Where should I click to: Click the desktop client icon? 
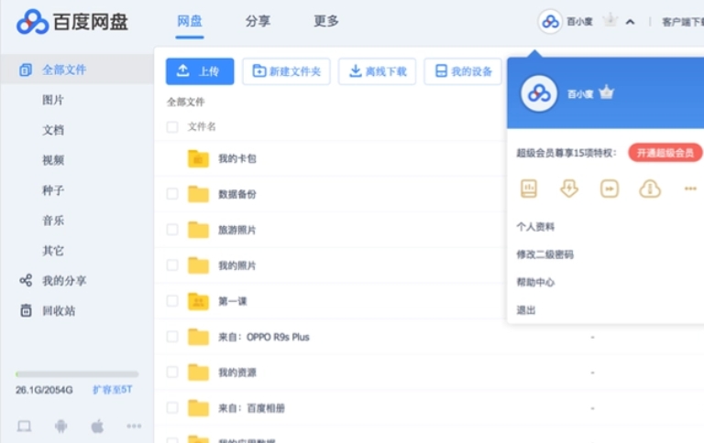coord(24,426)
